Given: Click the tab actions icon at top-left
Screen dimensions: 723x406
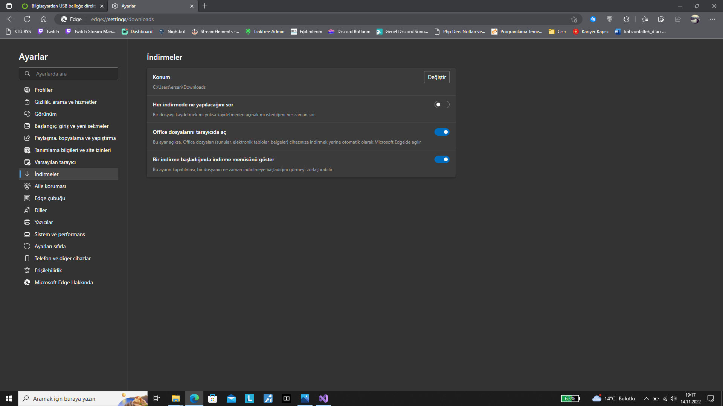Looking at the screenshot, I should tap(9, 6).
